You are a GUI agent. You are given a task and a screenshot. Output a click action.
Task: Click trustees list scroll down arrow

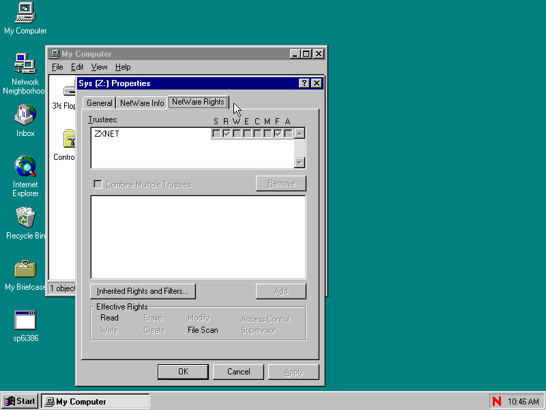point(300,163)
